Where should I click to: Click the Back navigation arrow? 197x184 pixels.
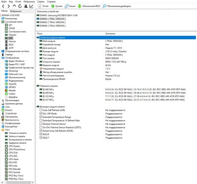click(x=3, y=6)
